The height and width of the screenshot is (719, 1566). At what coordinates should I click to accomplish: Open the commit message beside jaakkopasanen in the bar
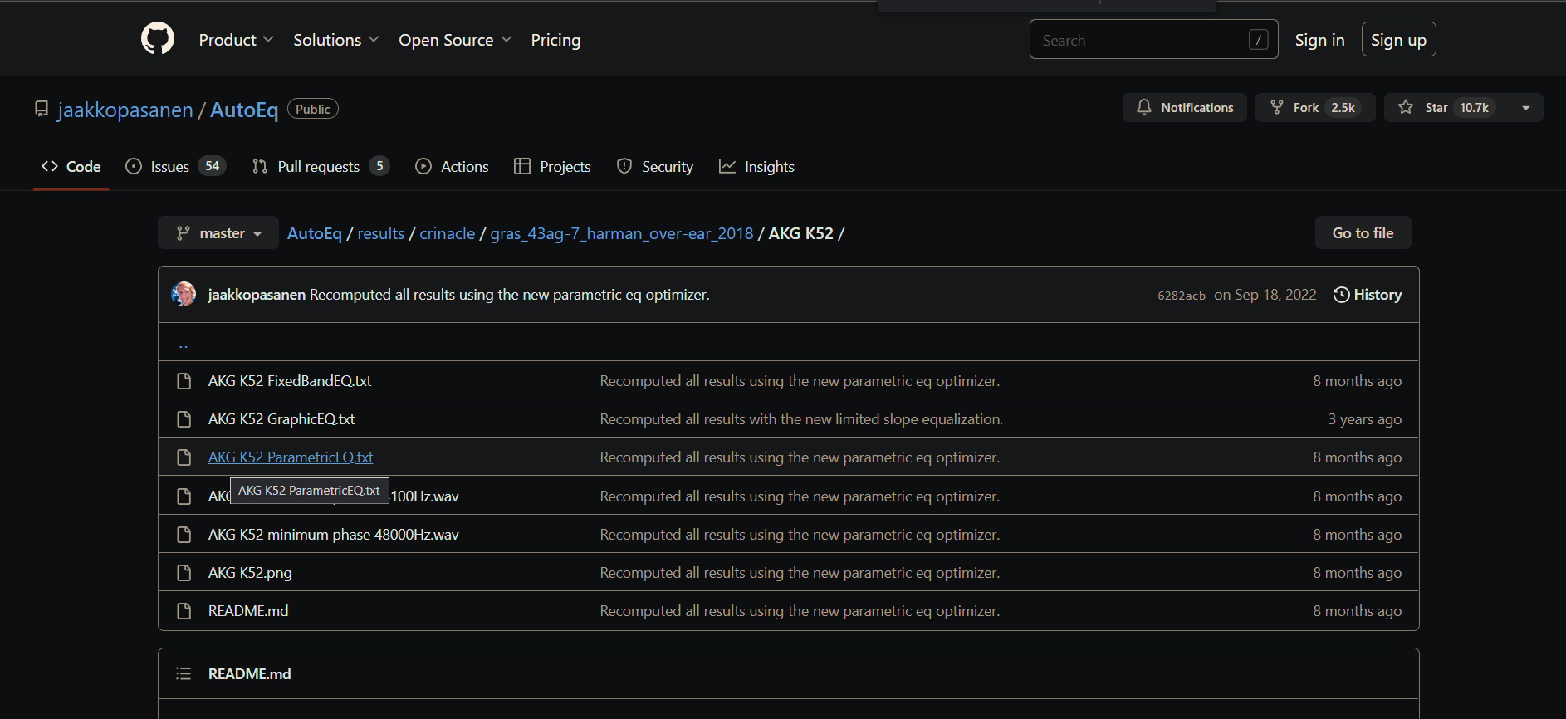pos(510,295)
